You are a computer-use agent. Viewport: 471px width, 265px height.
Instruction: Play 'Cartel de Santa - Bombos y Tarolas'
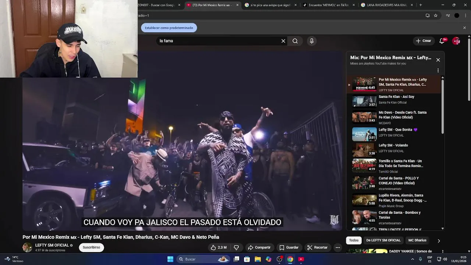pyautogui.click(x=394, y=217)
